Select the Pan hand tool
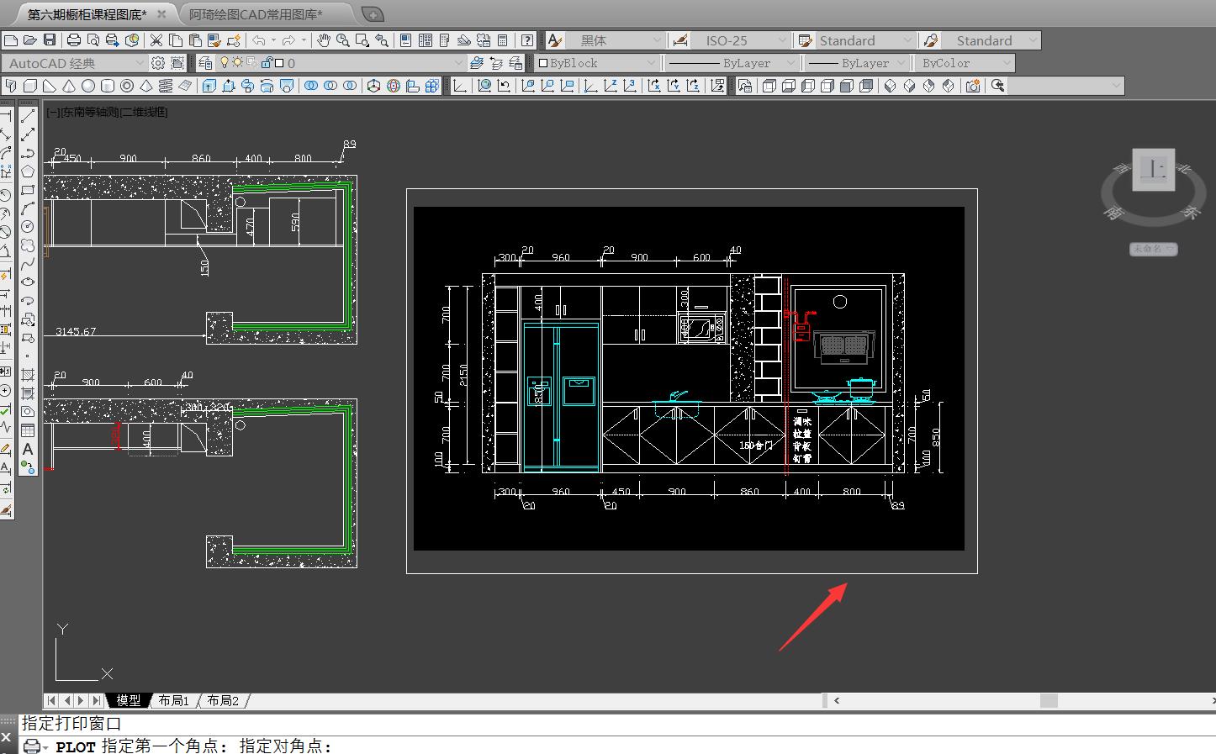This screenshot has width=1216, height=754. click(324, 40)
